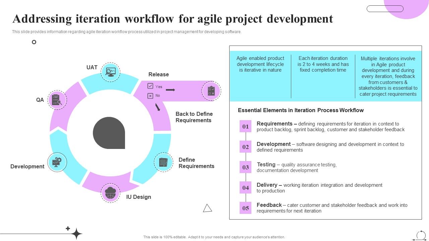Click the footer 'This slide is 100% editable' text
The width and height of the screenshot is (429, 241).
214,237
